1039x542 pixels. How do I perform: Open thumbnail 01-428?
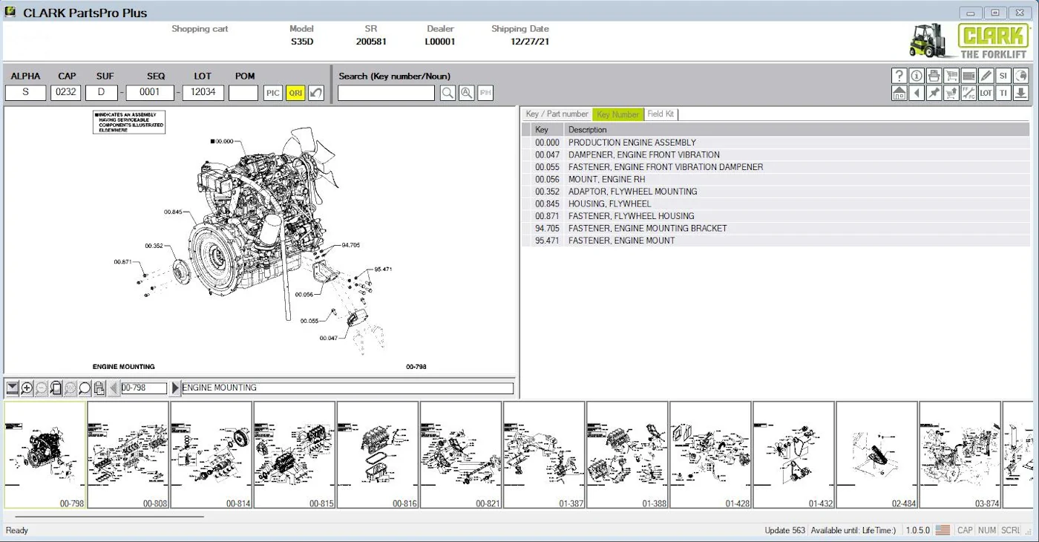click(x=710, y=455)
